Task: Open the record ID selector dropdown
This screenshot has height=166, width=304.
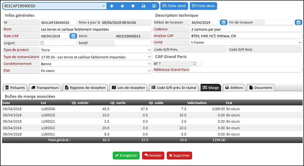Action: [x=104, y=6]
